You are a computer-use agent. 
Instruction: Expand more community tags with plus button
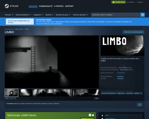coord(141,93)
